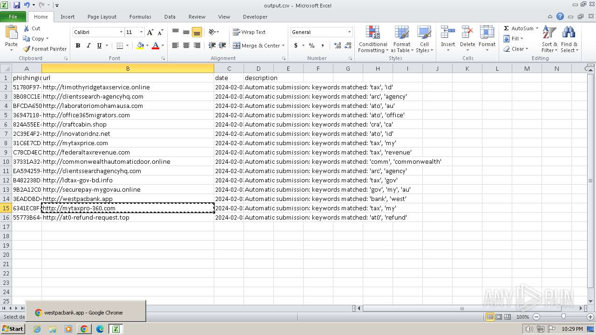Select row 14 header
The image size is (596, 335).
click(6, 199)
